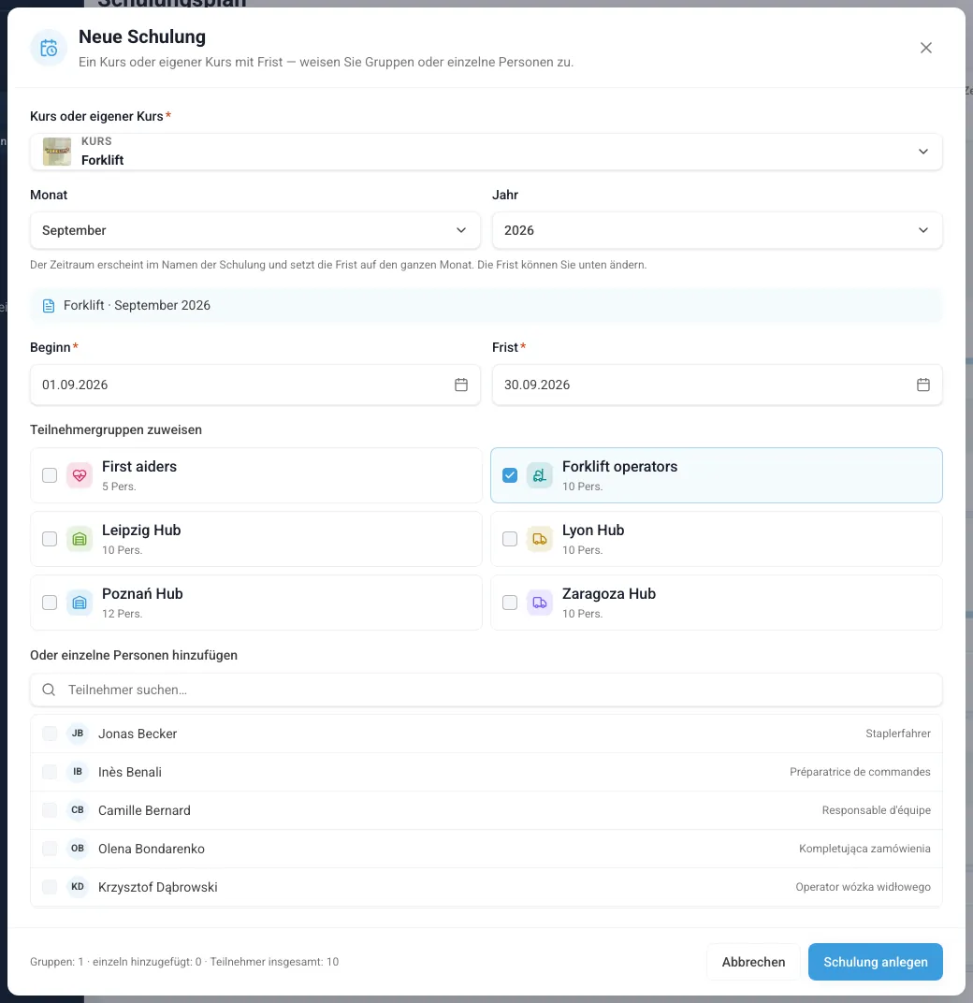The height and width of the screenshot is (1003, 973).
Task: Click the Préparatrice de commandes role text
Action: click(x=861, y=772)
